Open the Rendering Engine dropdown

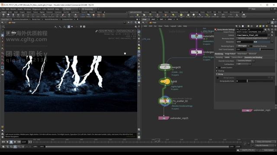pos(242,46)
